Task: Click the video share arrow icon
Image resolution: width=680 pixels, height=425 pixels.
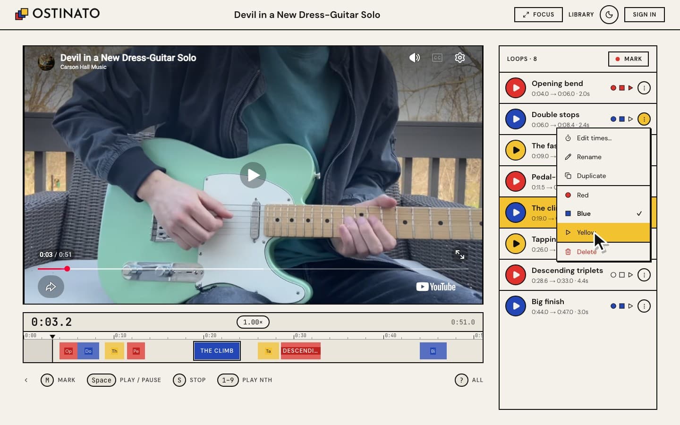Action: click(x=51, y=287)
